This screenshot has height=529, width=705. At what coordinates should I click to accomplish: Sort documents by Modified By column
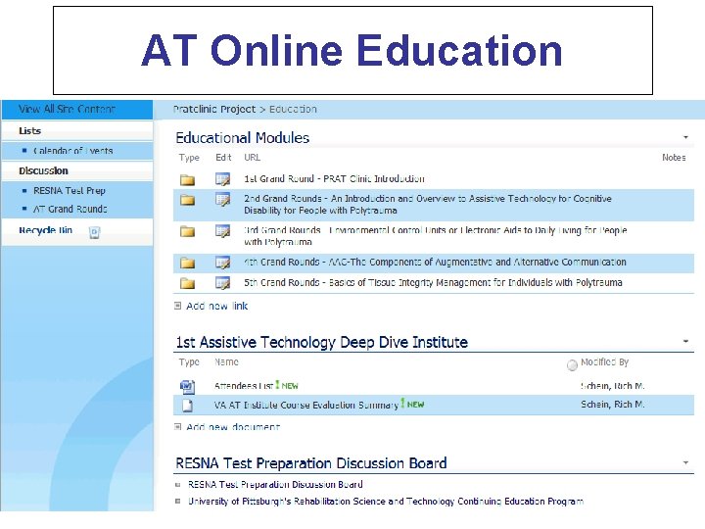pyautogui.click(x=605, y=362)
